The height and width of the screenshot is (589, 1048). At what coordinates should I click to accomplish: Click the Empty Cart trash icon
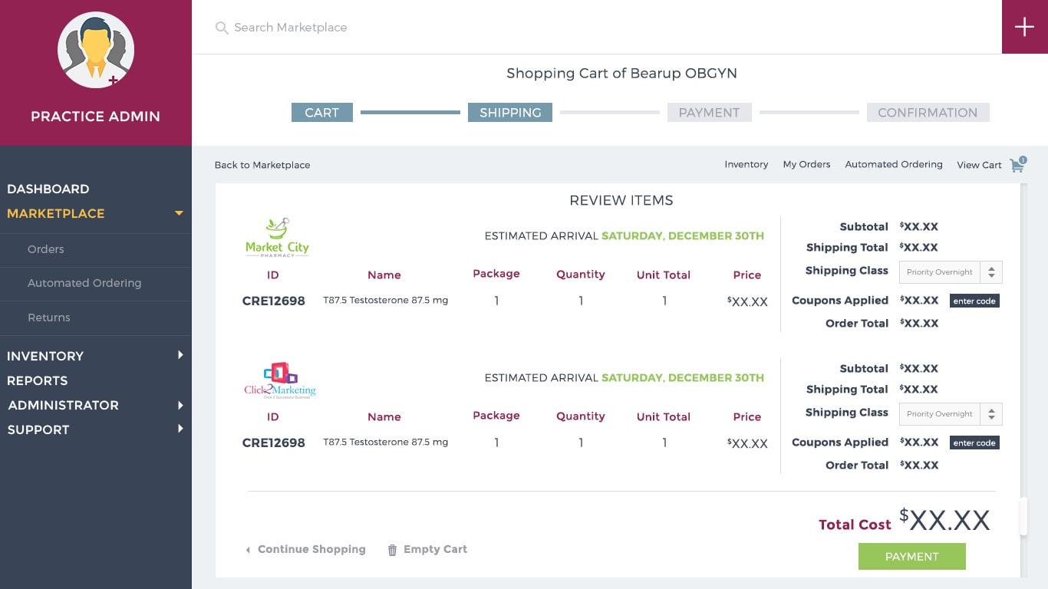(392, 550)
